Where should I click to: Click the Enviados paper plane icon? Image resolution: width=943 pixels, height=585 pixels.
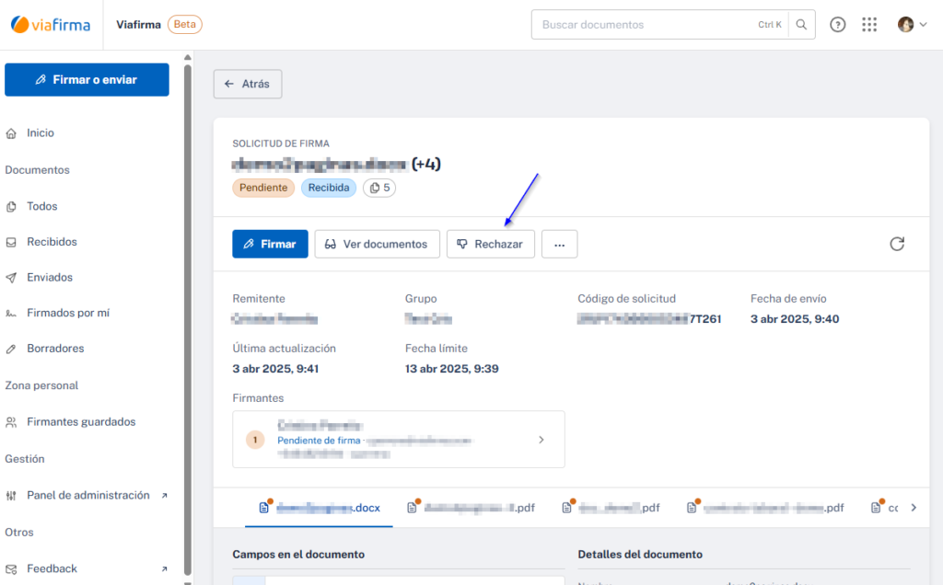point(11,278)
